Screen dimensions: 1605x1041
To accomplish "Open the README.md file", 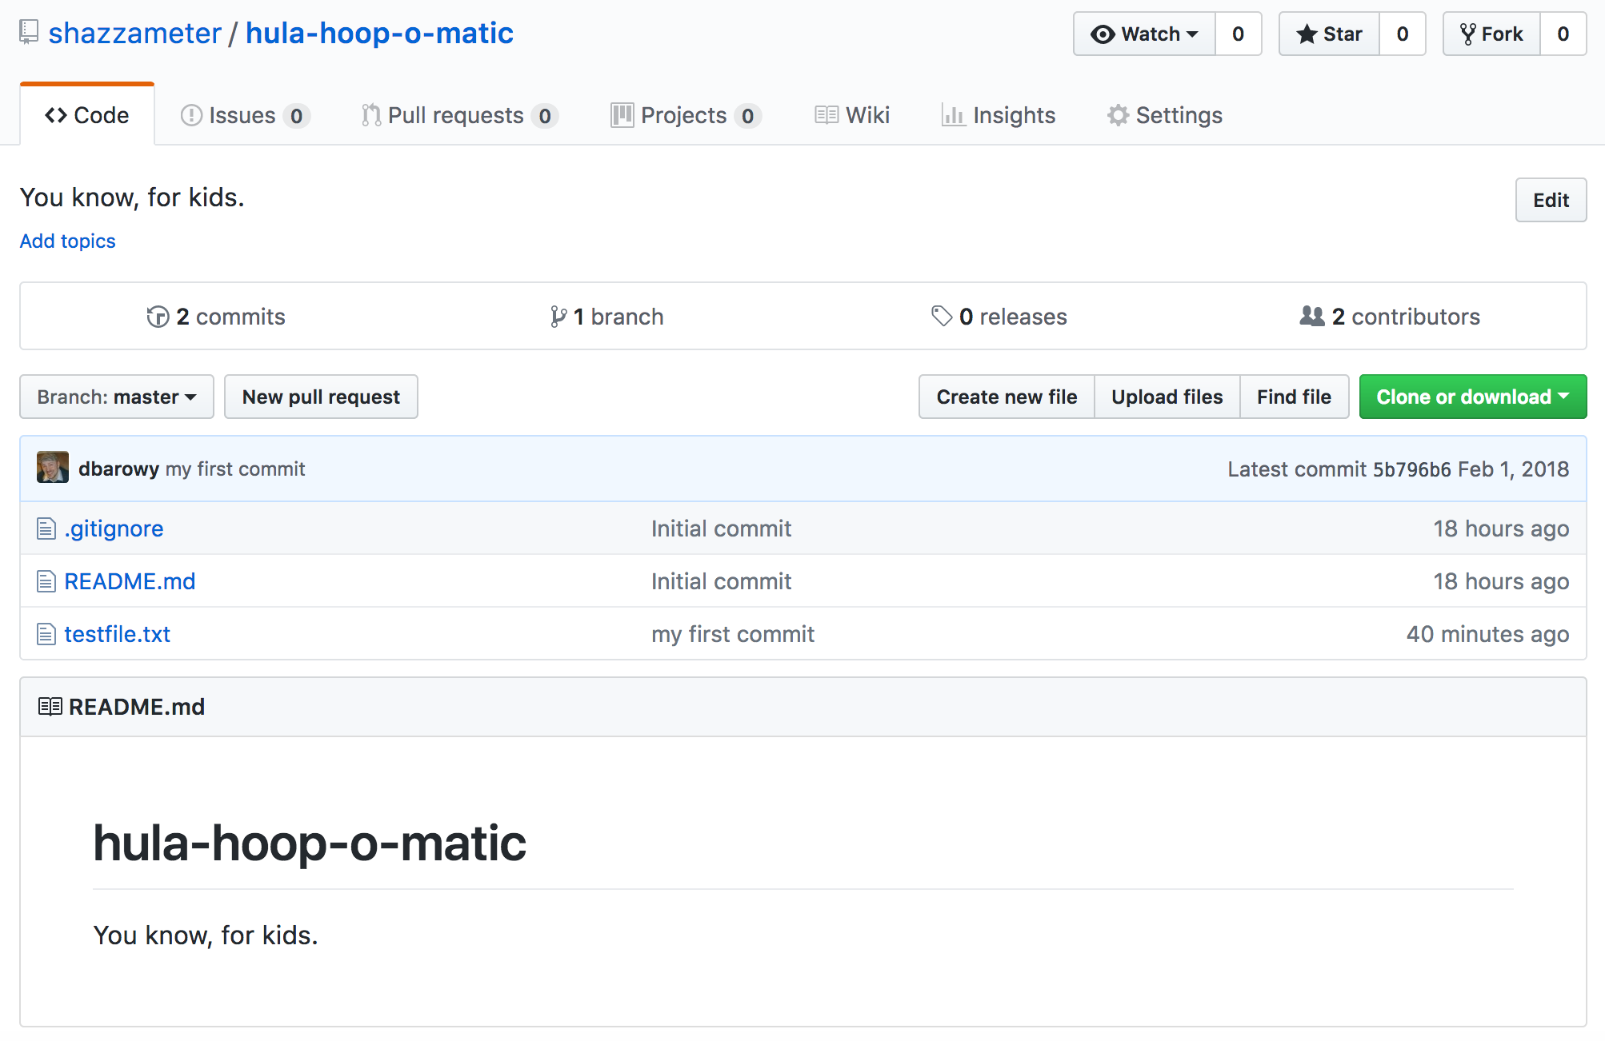I will click(130, 581).
